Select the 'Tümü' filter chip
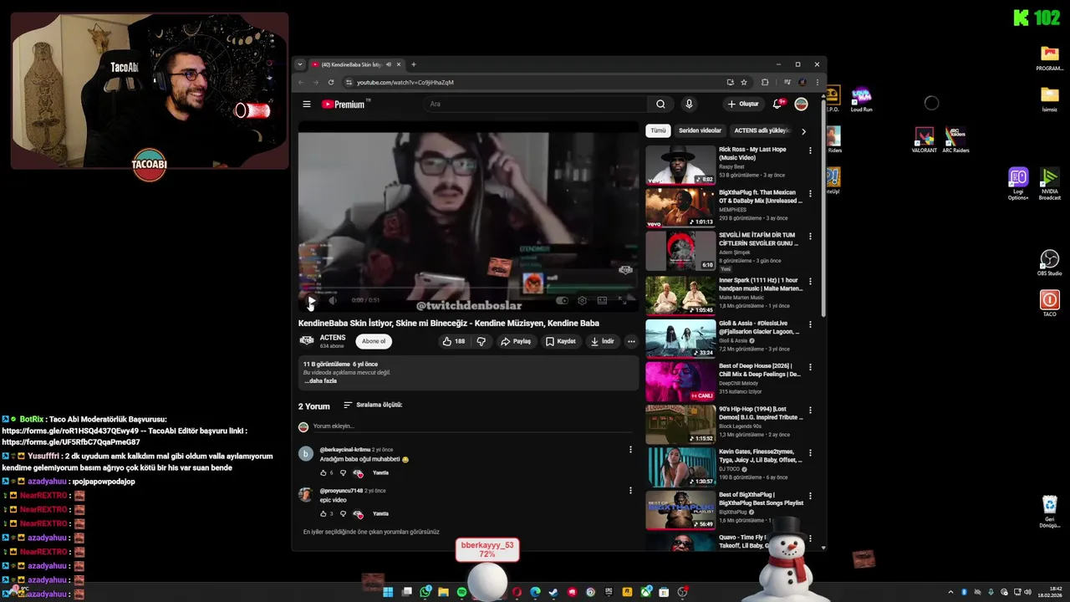 pos(659,130)
